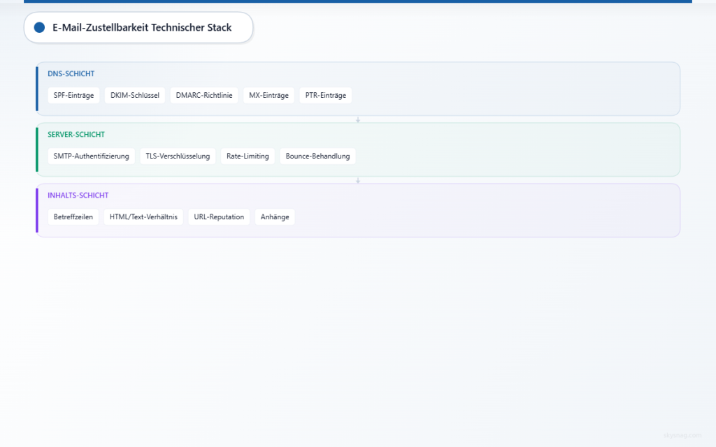Image resolution: width=716 pixels, height=447 pixels.
Task: Select the INHALTS-SCHICHT layer heading
Action: (78, 196)
